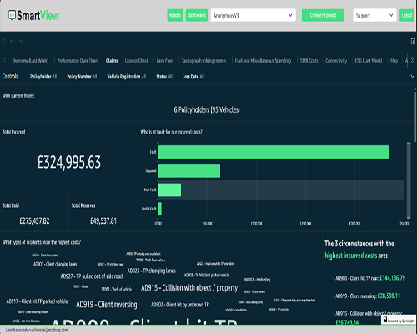Switch to Connectivity tab
This screenshot has height=334, width=417.
pyautogui.click(x=336, y=61)
